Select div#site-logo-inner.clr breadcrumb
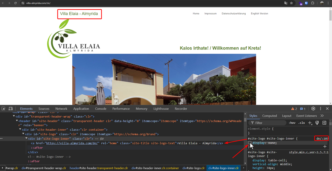Viewport: 332px width, 171px height. (x=223, y=168)
